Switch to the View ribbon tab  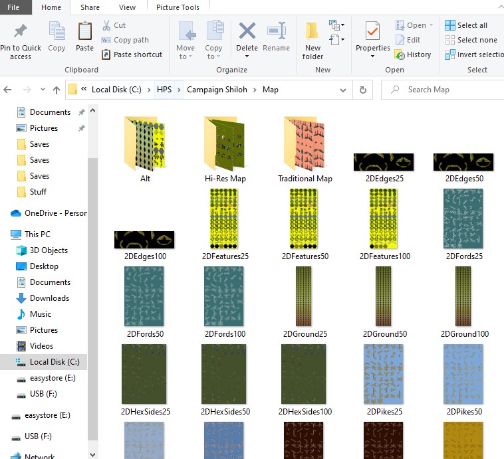coord(127,7)
